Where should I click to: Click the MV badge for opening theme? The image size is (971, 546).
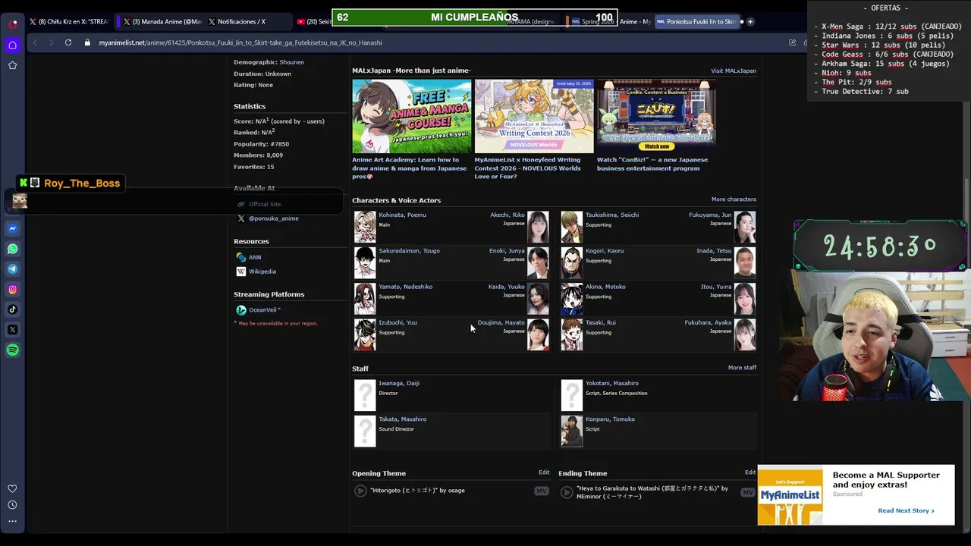click(542, 491)
